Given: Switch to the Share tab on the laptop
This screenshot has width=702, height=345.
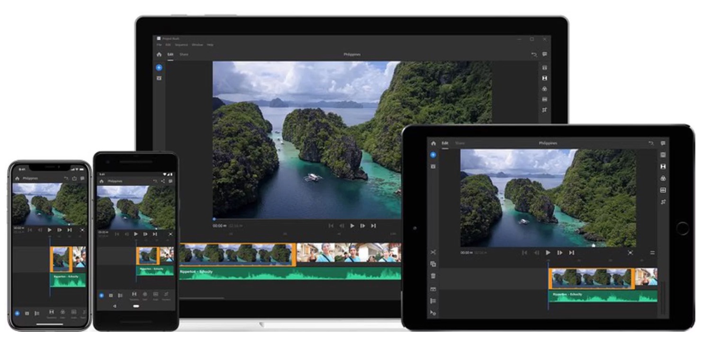Looking at the screenshot, I should pos(184,54).
